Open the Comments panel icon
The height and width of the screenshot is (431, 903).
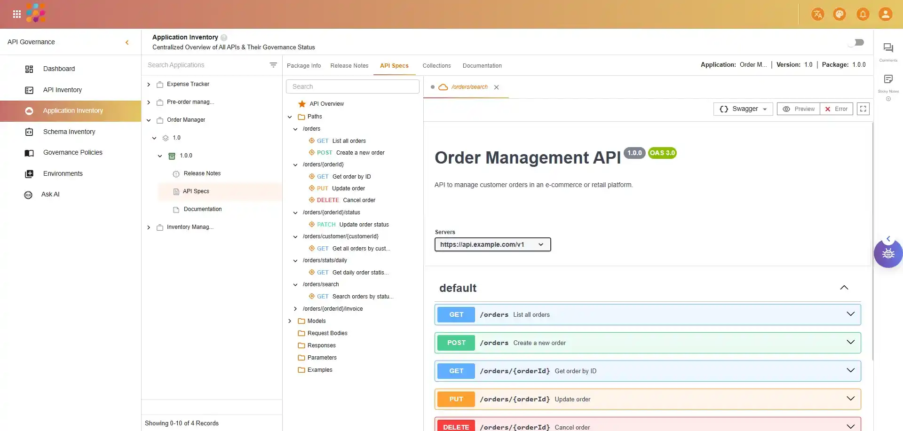click(888, 48)
